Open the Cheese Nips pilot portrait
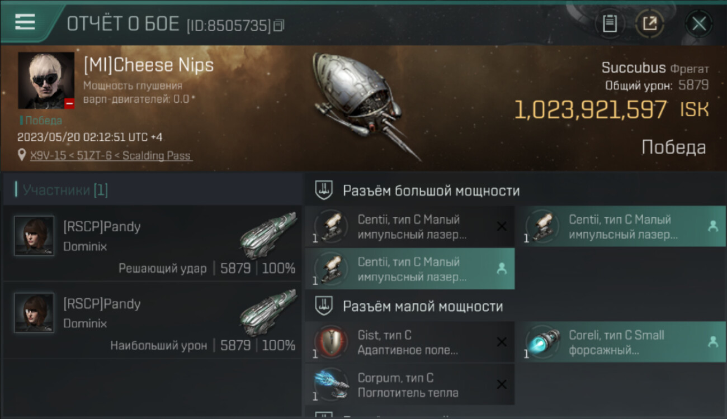Screen dimensions: 727x419 46,80
